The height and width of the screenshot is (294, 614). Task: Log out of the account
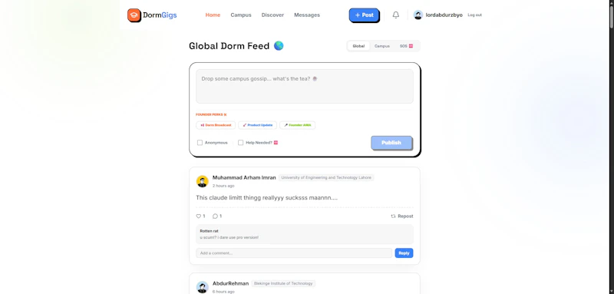[x=474, y=15]
